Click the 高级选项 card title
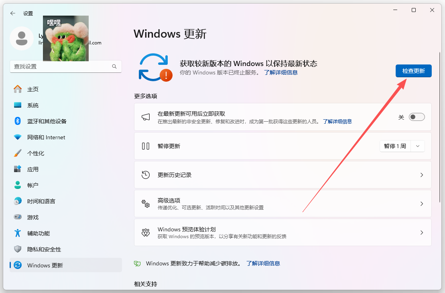 [x=169, y=201]
